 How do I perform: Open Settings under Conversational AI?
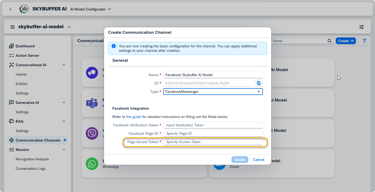pos(22,93)
